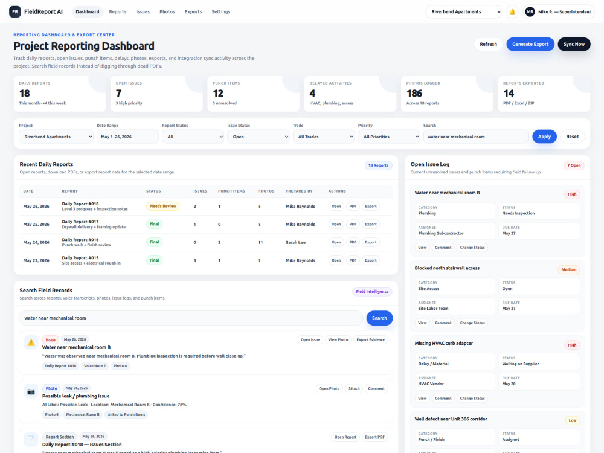Click the 18 Reports badge
Image resolution: width=604 pixels, height=453 pixels.
point(378,165)
